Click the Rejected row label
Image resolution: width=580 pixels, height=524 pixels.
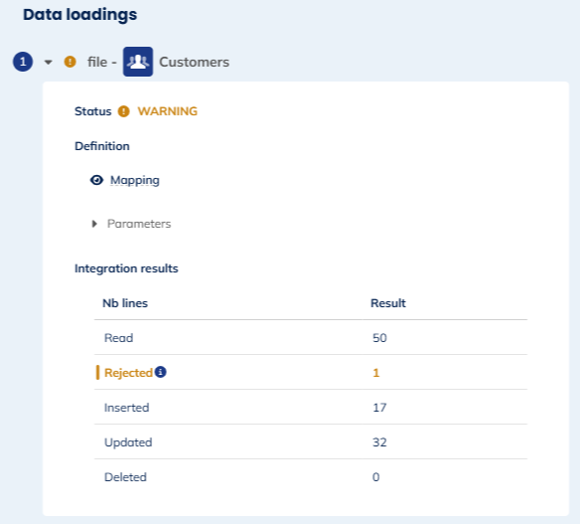coord(128,373)
